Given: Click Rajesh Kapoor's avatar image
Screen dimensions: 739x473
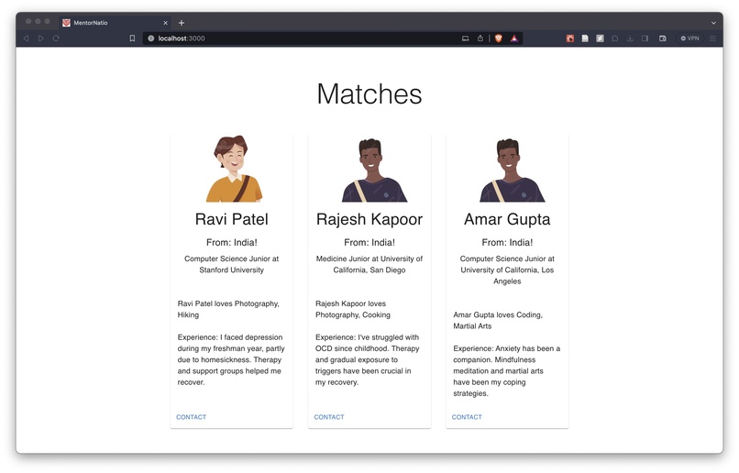Looking at the screenshot, I should coord(374,170).
